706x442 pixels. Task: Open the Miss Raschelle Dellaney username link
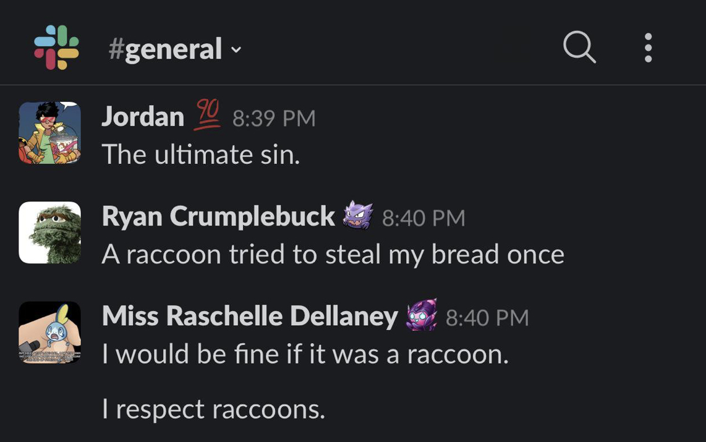pyautogui.click(x=250, y=317)
